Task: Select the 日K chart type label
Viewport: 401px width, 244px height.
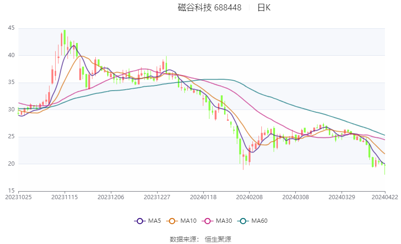Action: 264,8
